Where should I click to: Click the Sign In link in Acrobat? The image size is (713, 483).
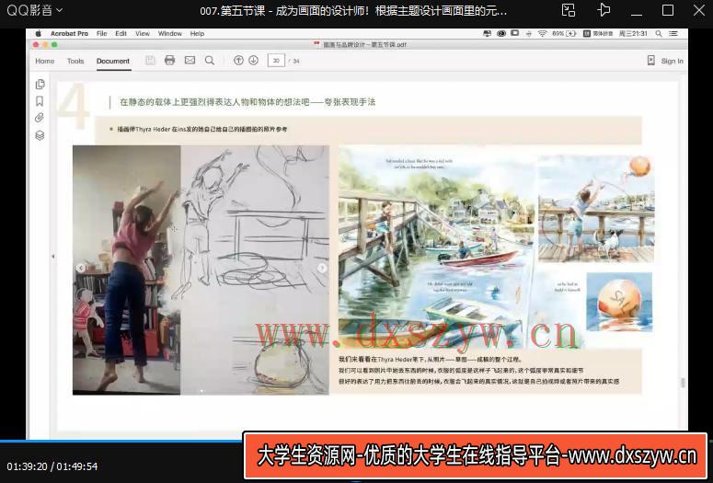pos(673,61)
